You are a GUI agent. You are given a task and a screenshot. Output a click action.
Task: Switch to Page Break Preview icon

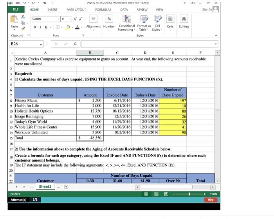pos(166,194)
